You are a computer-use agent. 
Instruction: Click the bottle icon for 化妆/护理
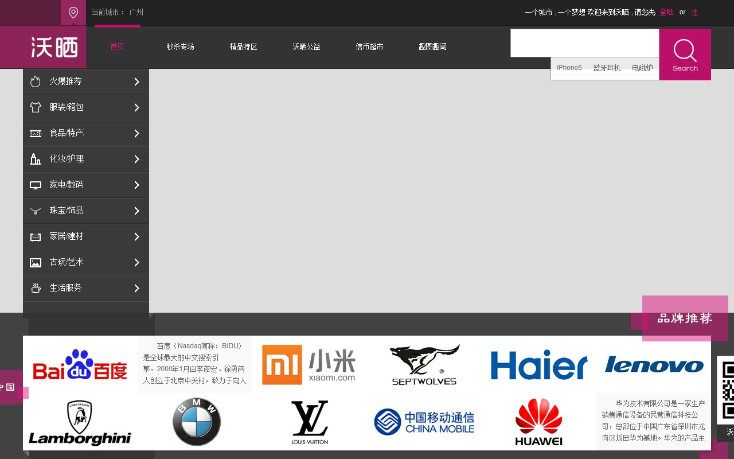point(36,159)
